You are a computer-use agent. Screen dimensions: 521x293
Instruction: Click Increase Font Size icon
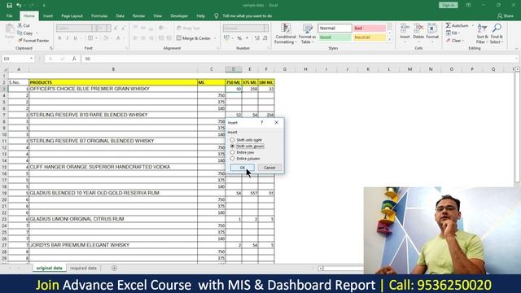116,28
